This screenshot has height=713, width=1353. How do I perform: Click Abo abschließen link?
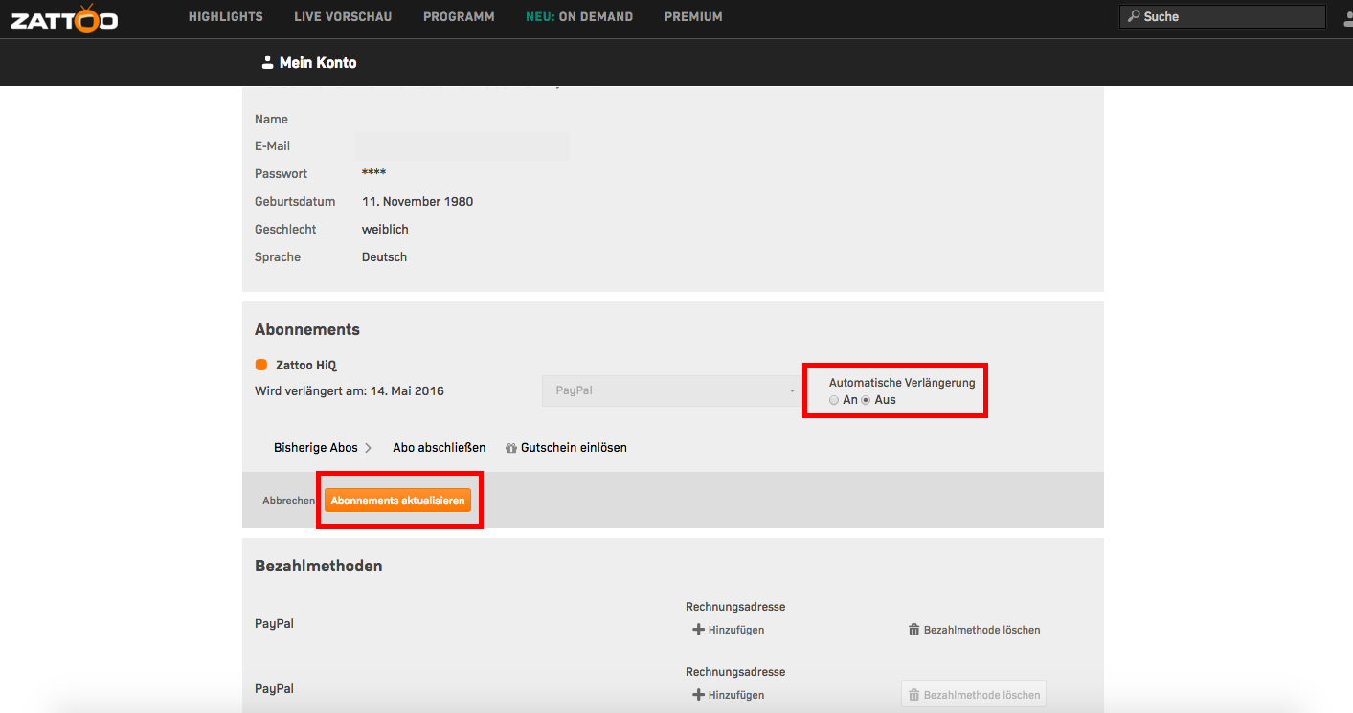coord(440,447)
